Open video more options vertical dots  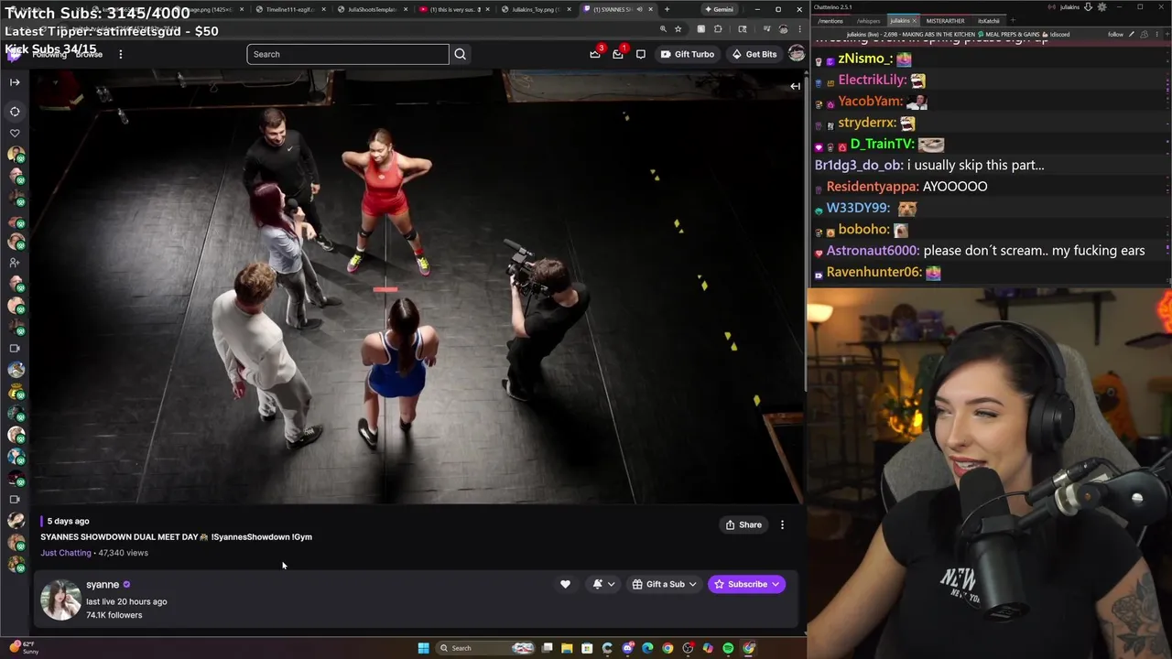(x=782, y=524)
